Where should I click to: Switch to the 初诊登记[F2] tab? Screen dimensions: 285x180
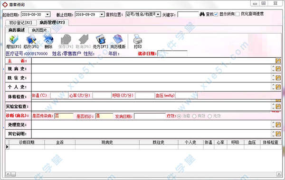(x=20, y=23)
